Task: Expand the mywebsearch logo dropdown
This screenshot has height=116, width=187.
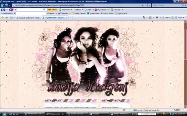Action: pyautogui.click(x=15, y=13)
